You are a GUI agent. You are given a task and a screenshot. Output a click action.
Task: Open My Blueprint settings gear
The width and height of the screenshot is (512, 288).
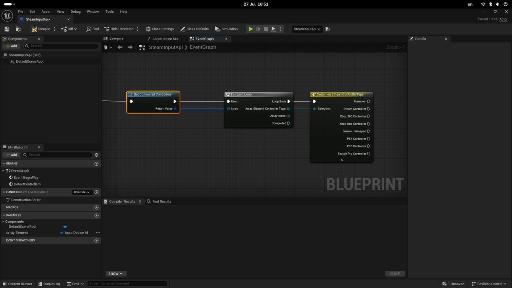[96, 155]
